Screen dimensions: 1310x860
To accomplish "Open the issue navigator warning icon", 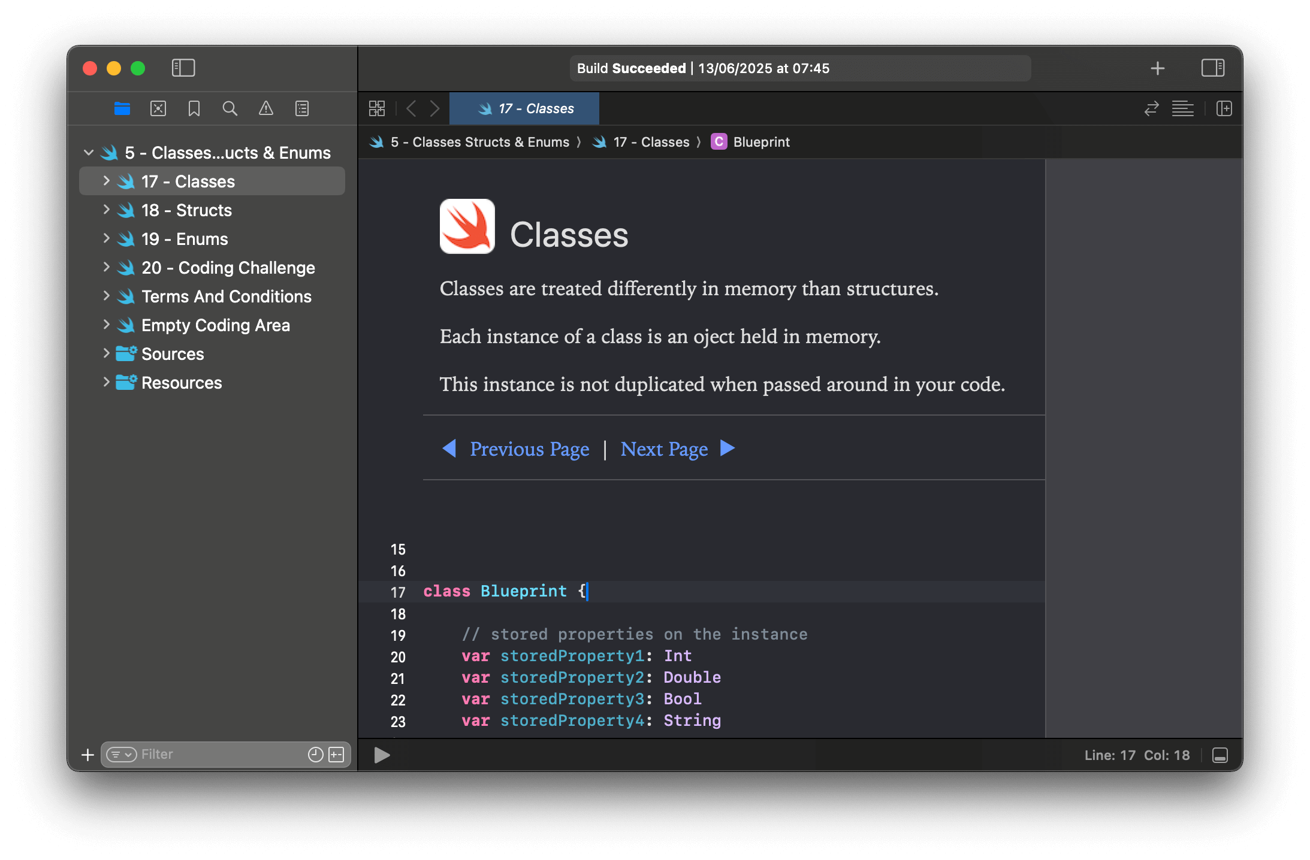I will click(x=265, y=108).
